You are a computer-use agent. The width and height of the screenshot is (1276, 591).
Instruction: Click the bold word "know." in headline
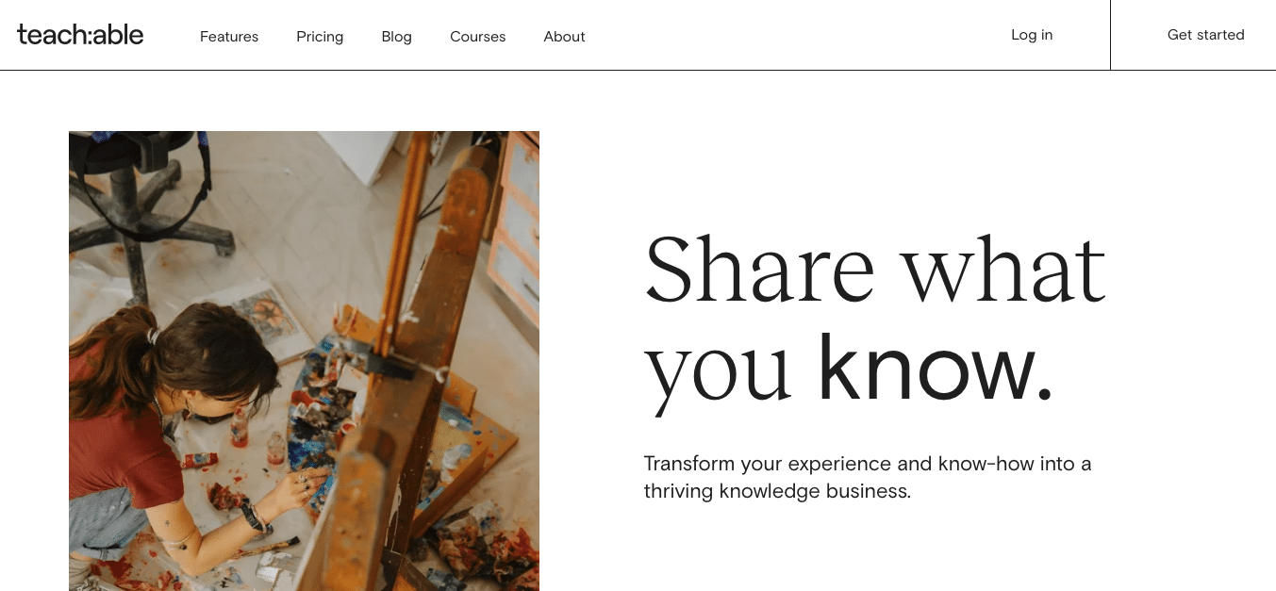pyautogui.click(x=934, y=368)
